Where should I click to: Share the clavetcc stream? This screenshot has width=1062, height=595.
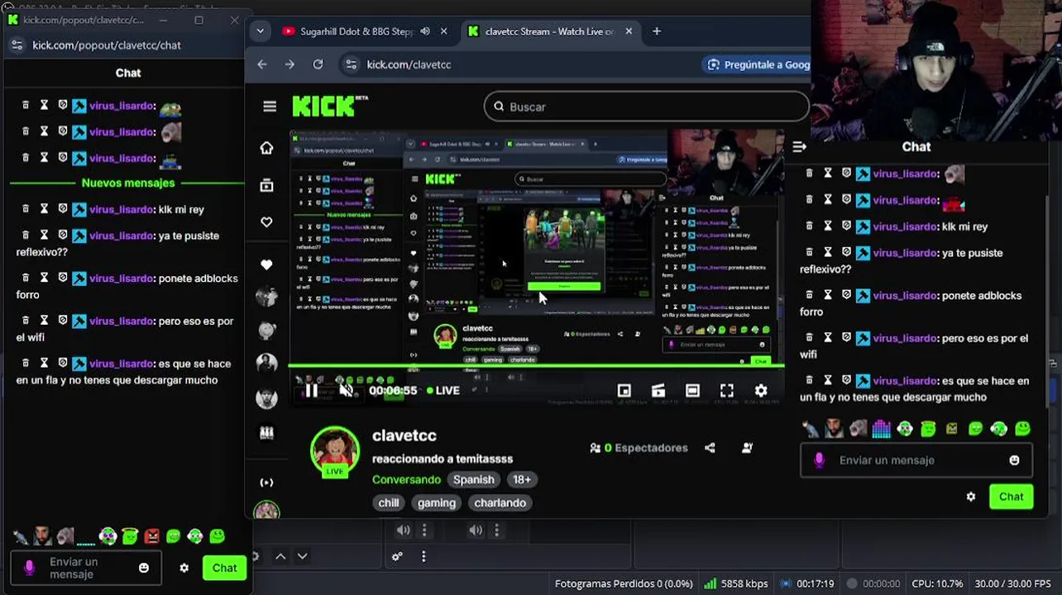[x=710, y=448]
